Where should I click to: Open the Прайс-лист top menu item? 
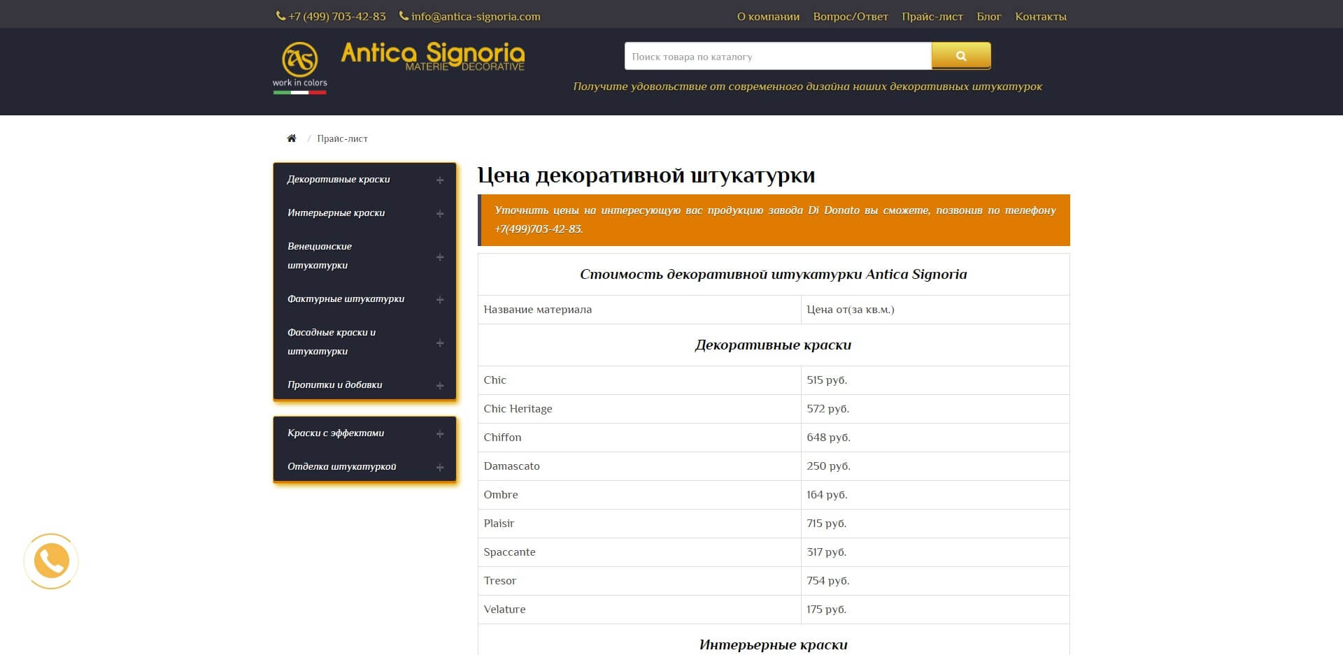[x=932, y=16]
